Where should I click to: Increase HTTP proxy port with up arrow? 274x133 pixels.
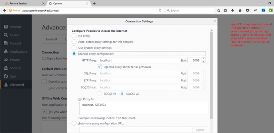coord(203,59)
